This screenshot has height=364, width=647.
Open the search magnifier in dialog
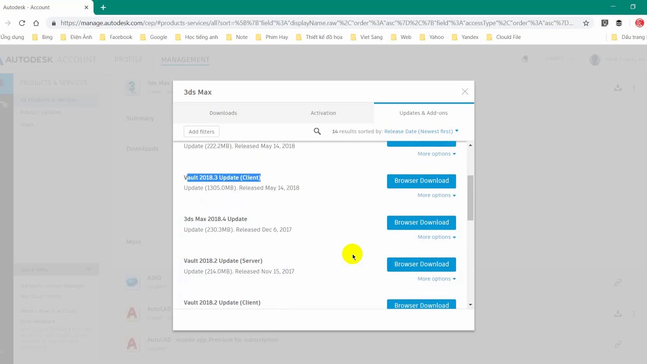click(317, 131)
